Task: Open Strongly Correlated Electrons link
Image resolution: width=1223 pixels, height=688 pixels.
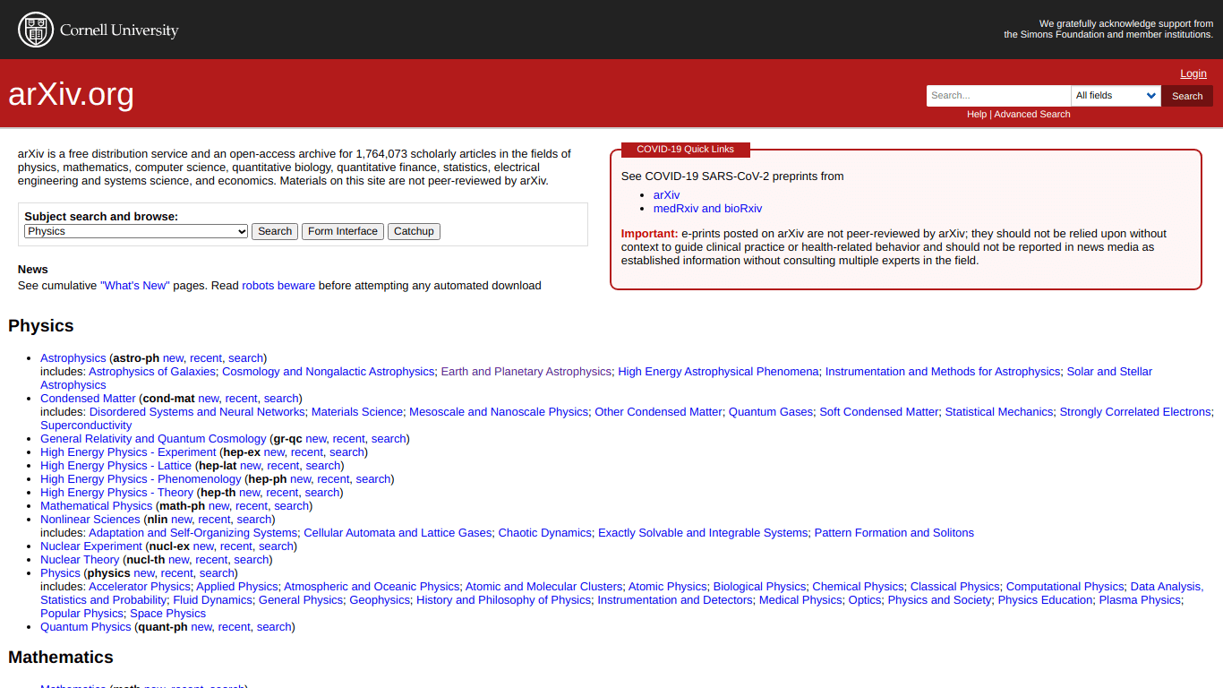Action: pos(1135,412)
